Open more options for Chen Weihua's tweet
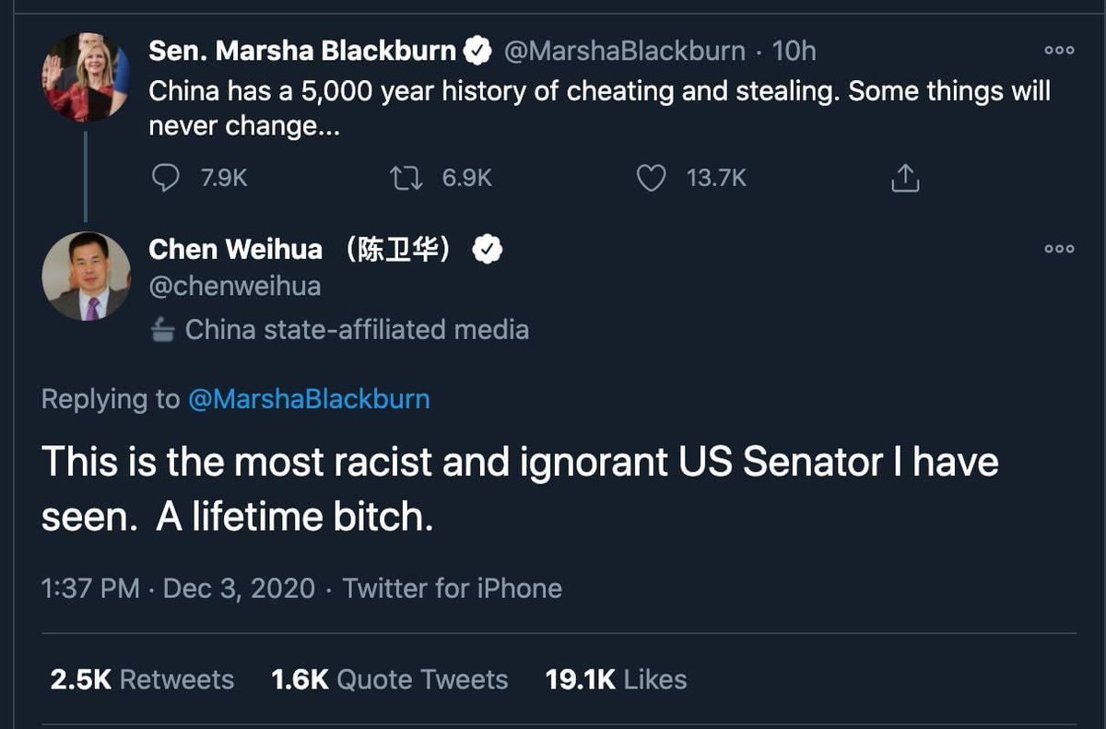 pos(1059,249)
